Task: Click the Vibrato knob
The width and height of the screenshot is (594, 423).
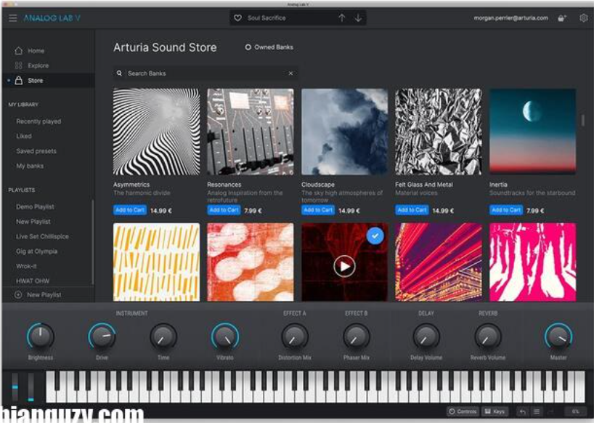Action: point(225,337)
